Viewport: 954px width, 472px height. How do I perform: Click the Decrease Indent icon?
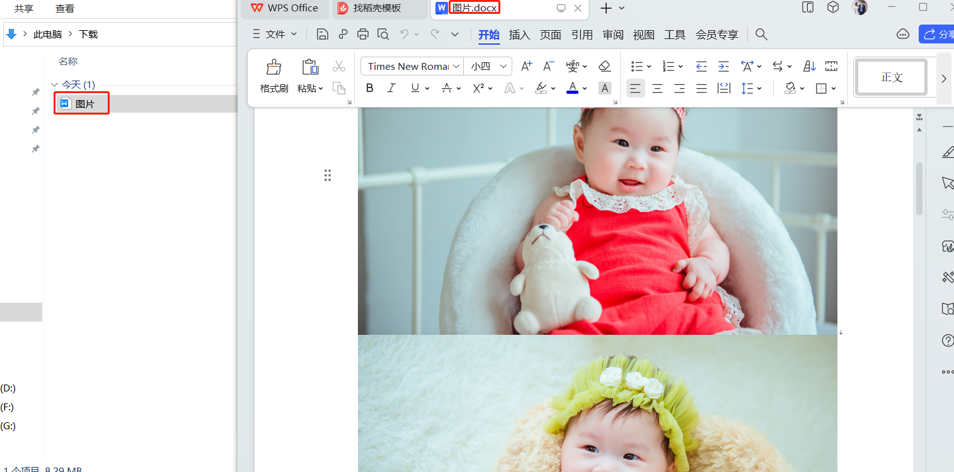701,66
